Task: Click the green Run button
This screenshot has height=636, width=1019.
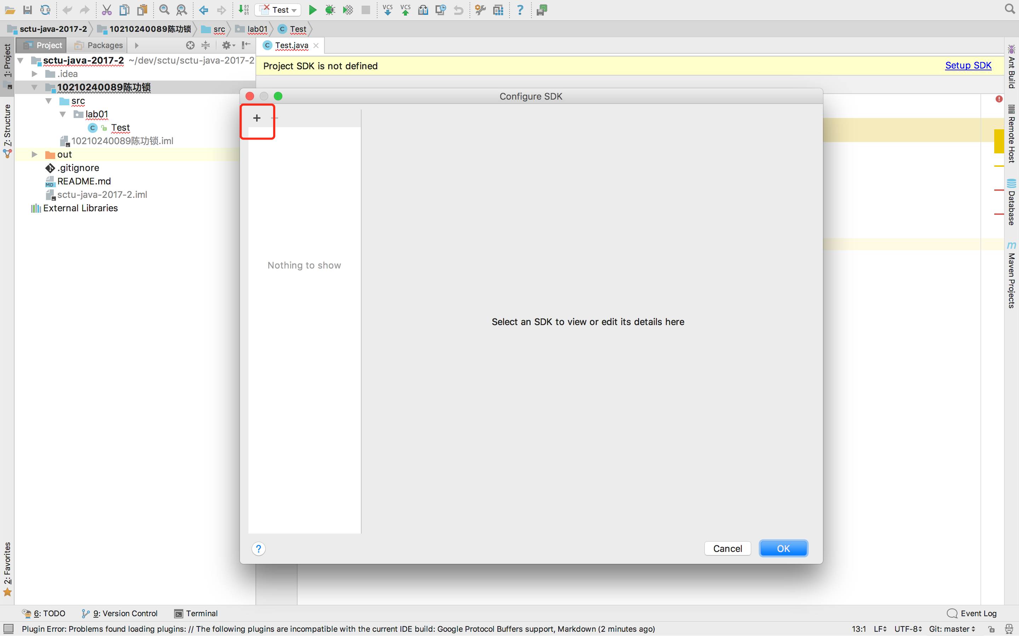Action: pyautogui.click(x=312, y=10)
